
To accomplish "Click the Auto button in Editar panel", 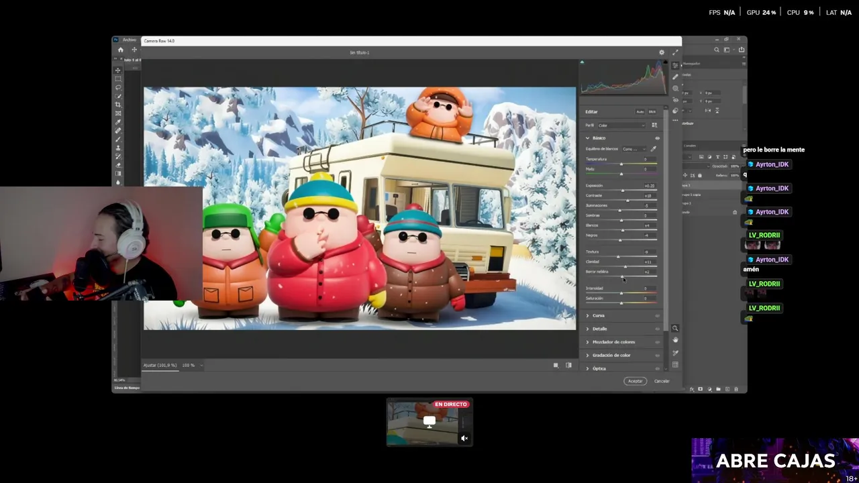I will click(640, 111).
